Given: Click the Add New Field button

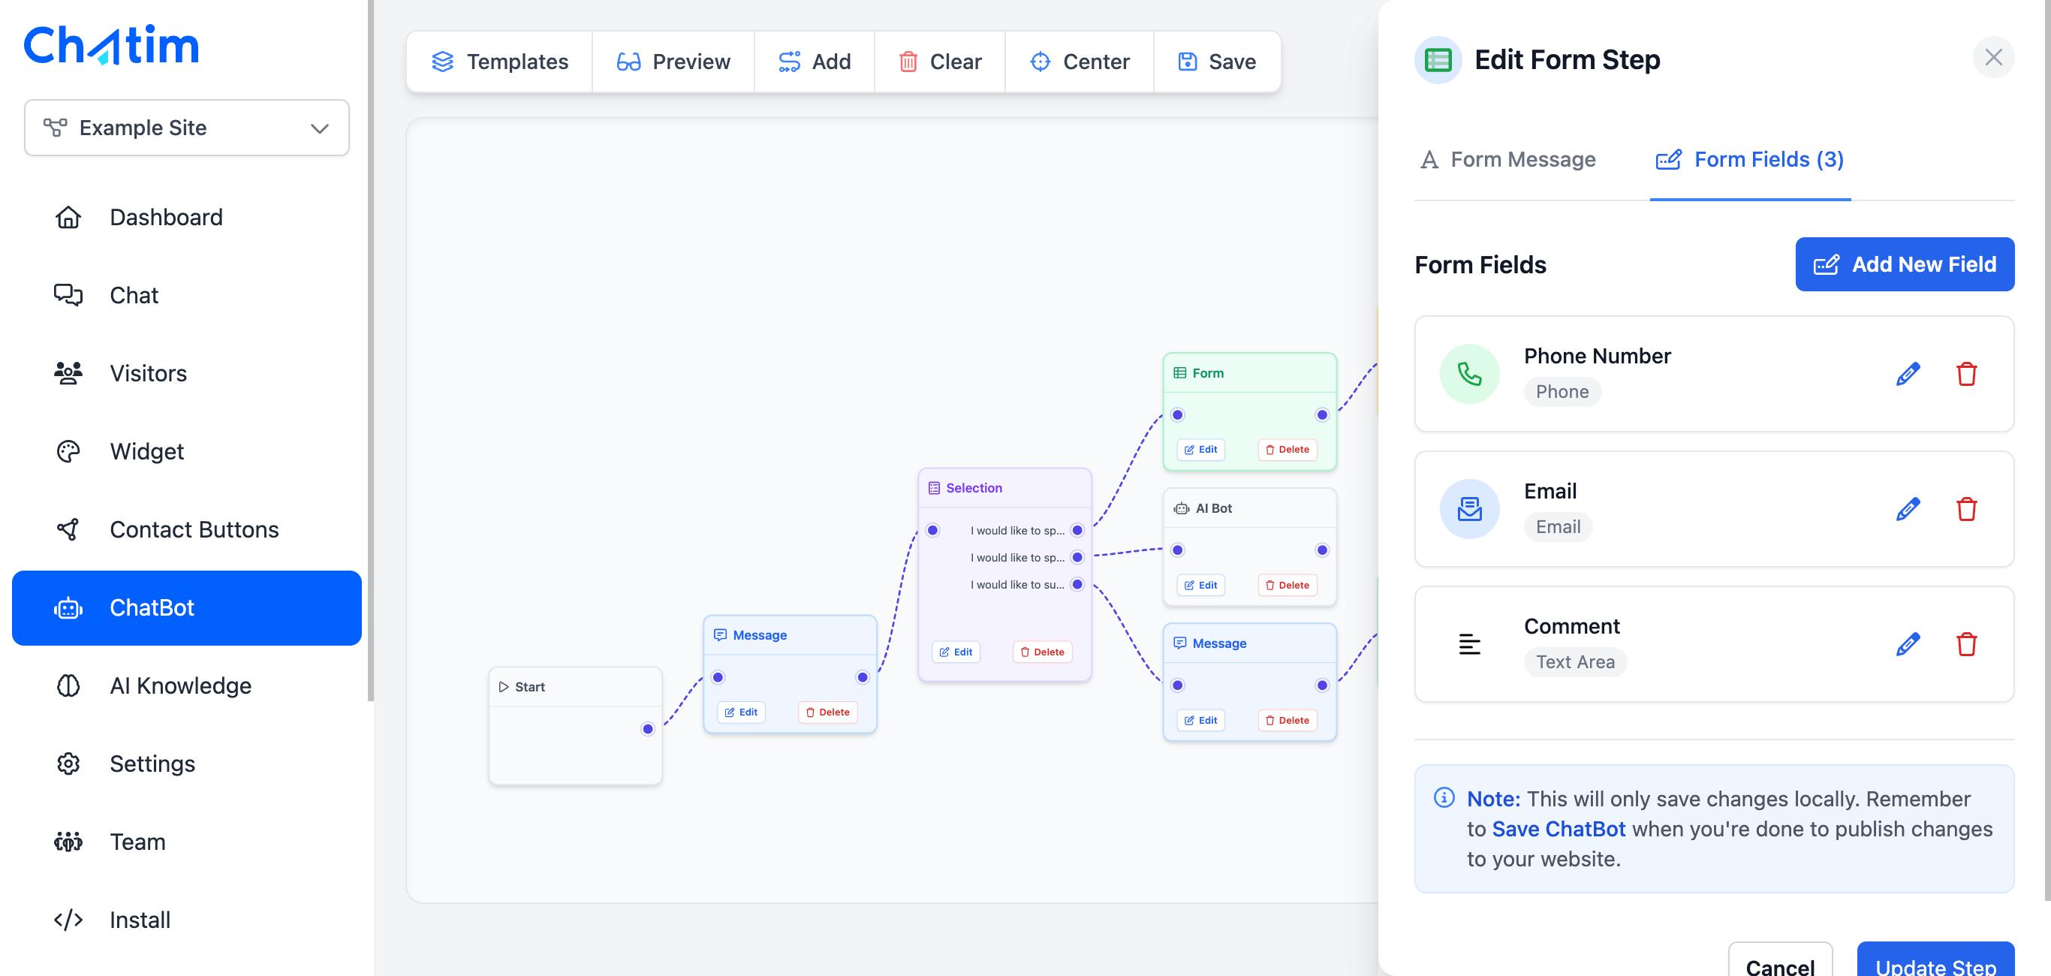Looking at the screenshot, I should [x=1905, y=264].
